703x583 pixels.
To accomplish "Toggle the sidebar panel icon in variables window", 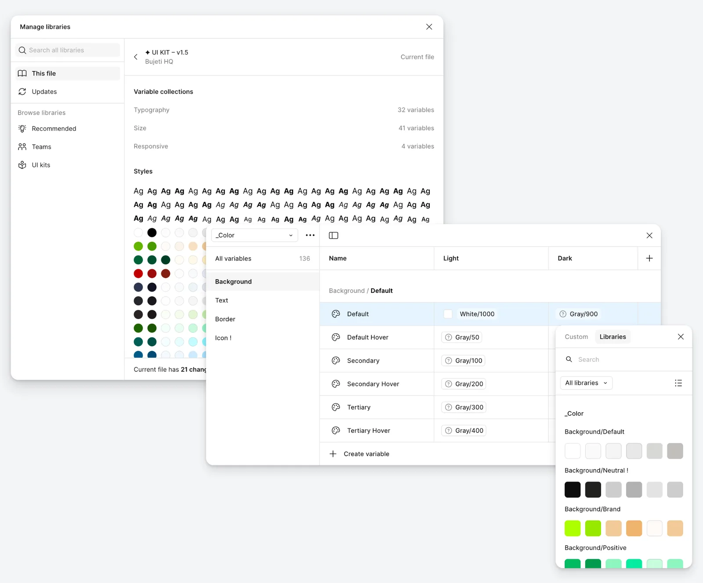I will tap(333, 235).
